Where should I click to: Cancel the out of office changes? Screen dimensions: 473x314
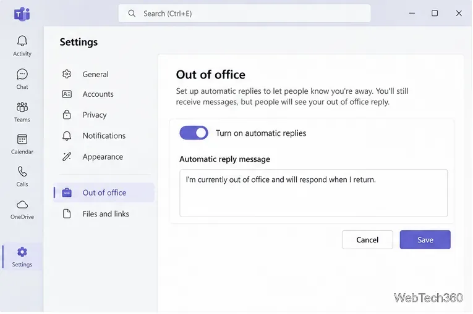[367, 239]
